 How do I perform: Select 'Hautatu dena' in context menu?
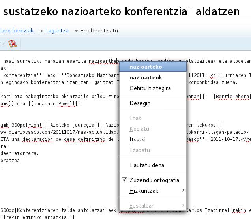coord(146,165)
